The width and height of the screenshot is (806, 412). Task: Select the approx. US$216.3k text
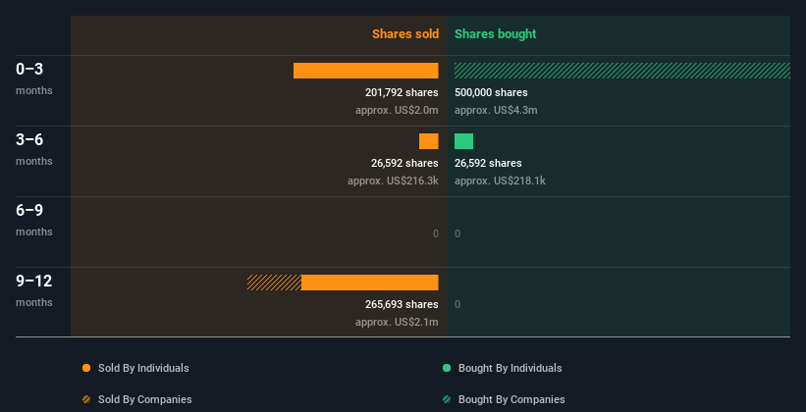(x=393, y=180)
